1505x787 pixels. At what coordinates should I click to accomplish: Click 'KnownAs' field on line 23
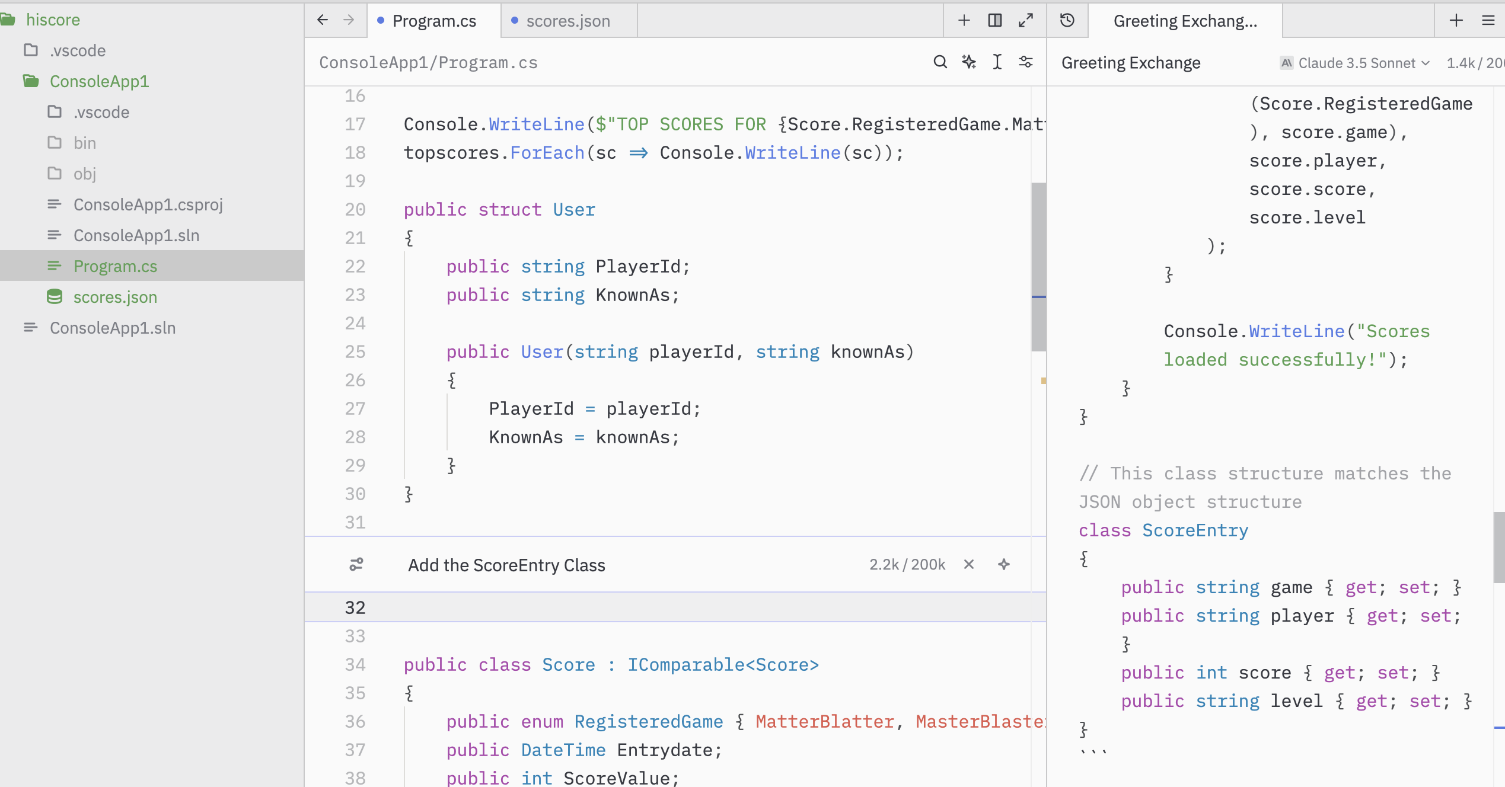tap(632, 295)
